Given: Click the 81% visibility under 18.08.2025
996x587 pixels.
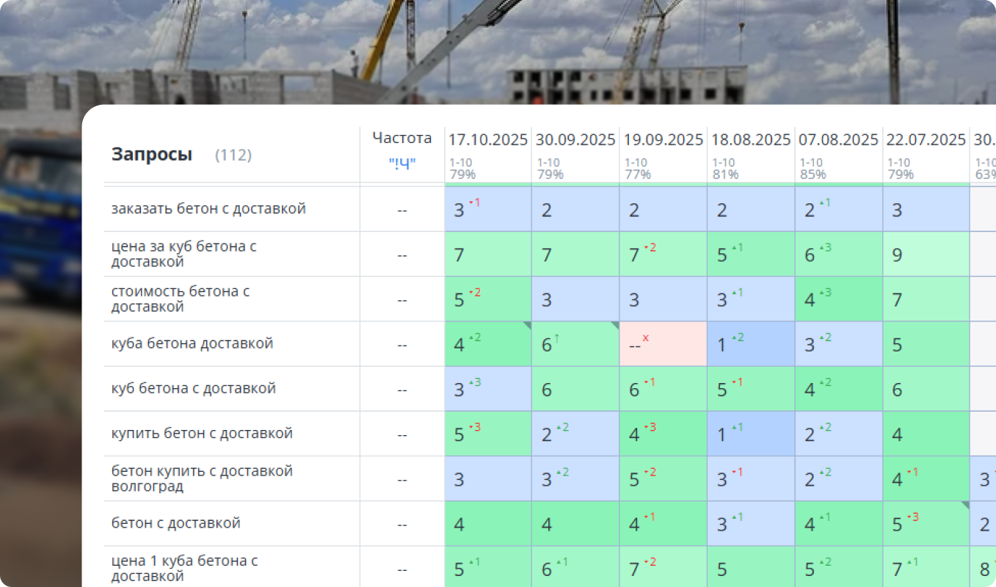Looking at the screenshot, I should [x=725, y=175].
